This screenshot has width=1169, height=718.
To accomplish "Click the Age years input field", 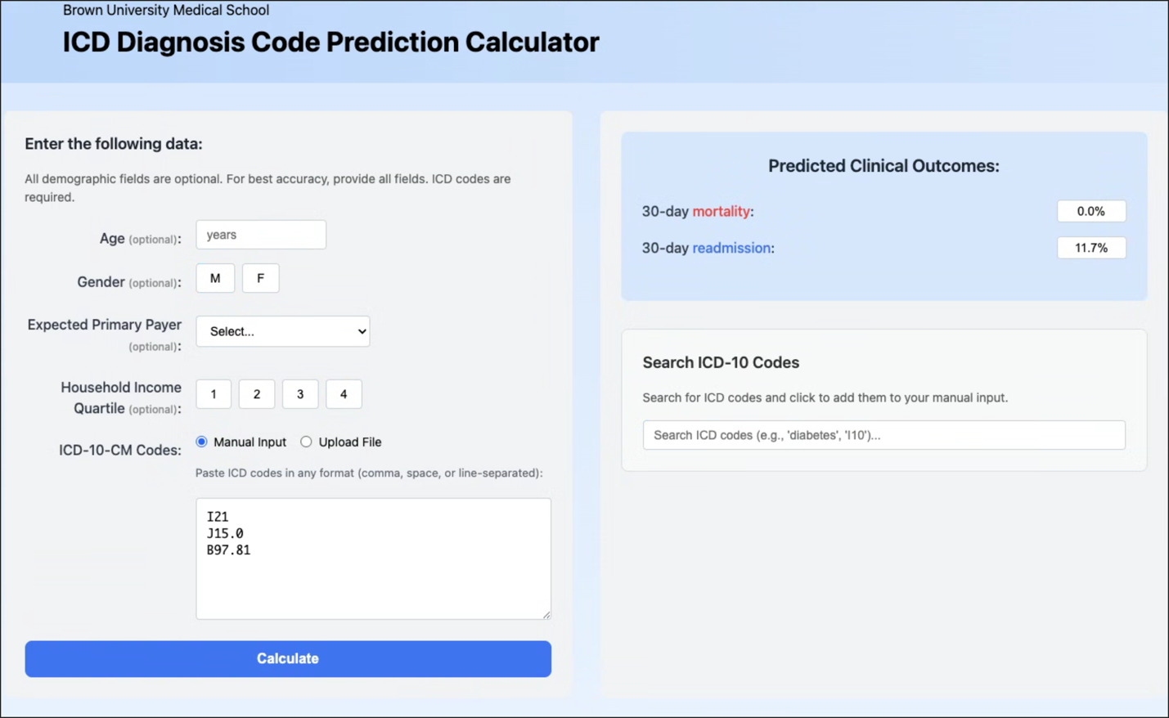I will (260, 235).
